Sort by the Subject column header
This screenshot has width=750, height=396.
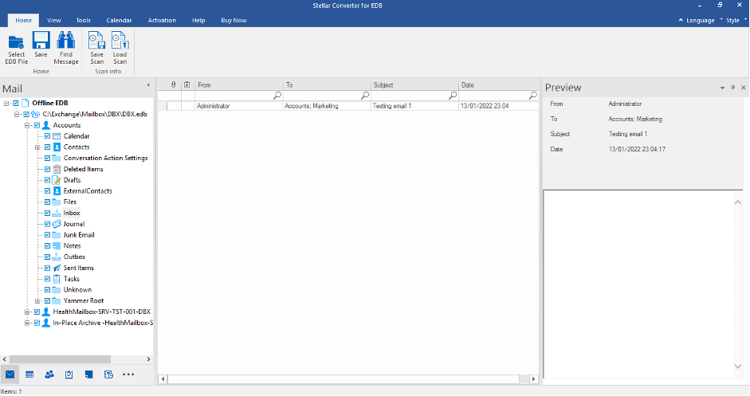point(414,84)
